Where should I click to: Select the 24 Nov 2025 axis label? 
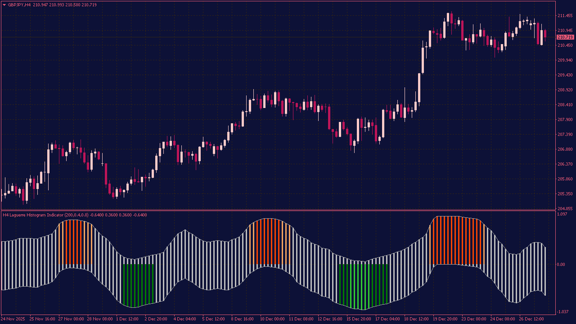13,319
